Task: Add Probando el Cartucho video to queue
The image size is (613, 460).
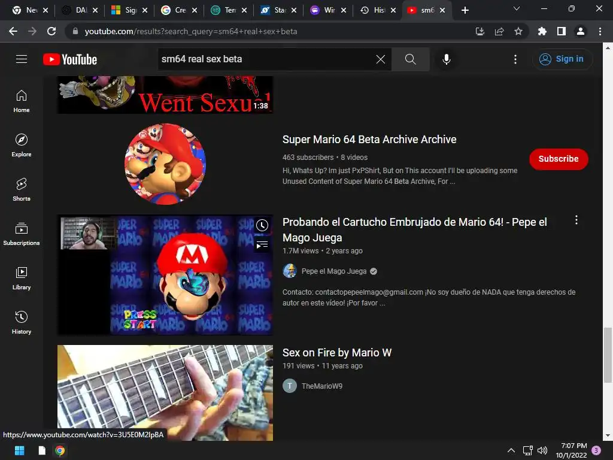Action: (262, 245)
